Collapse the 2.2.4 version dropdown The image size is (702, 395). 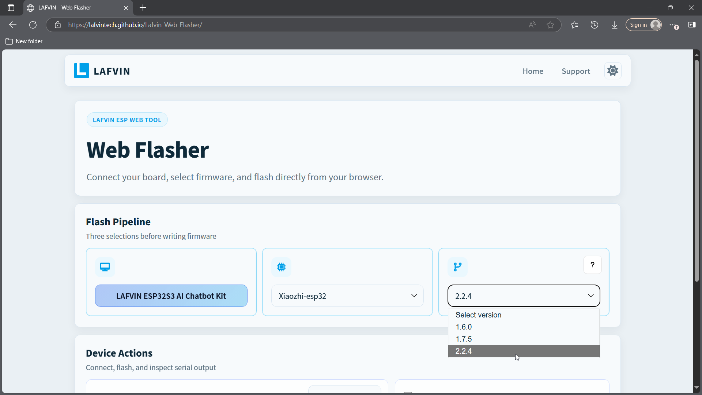[524, 296]
